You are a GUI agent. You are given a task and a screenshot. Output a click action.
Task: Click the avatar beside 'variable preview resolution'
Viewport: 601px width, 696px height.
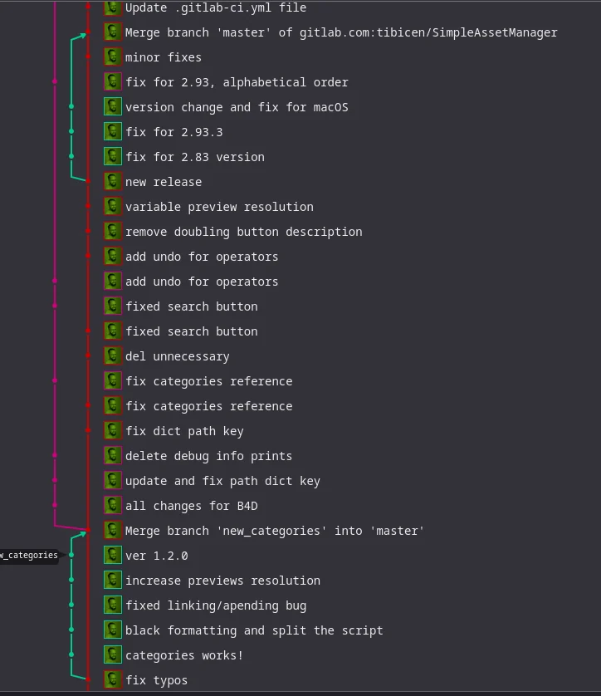113,206
